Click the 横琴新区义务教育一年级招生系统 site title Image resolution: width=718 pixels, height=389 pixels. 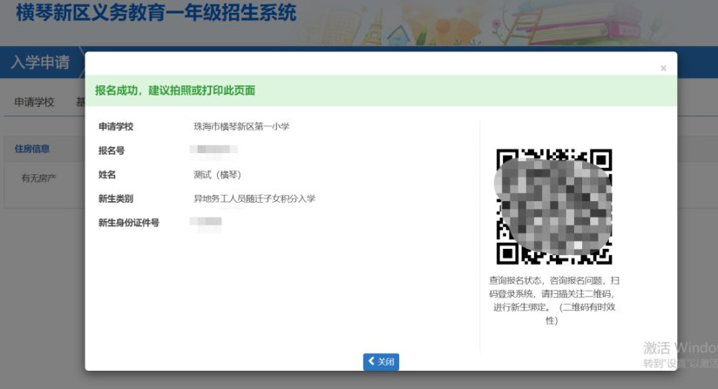[x=156, y=13]
